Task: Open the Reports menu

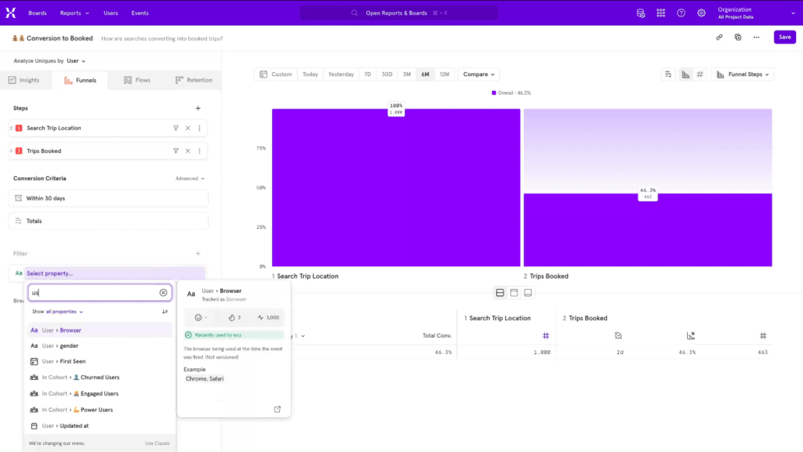Action: pos(74,13)
